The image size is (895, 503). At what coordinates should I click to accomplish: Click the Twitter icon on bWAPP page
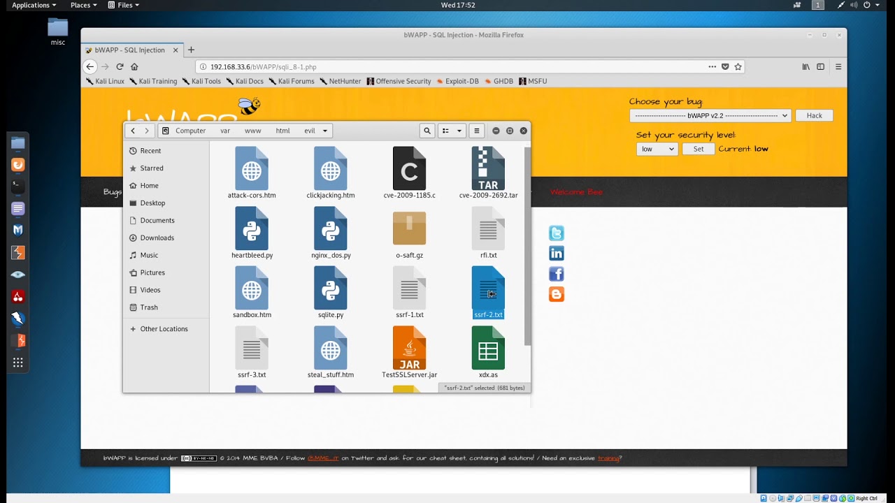pyautogui.click(x=557, y=233)
